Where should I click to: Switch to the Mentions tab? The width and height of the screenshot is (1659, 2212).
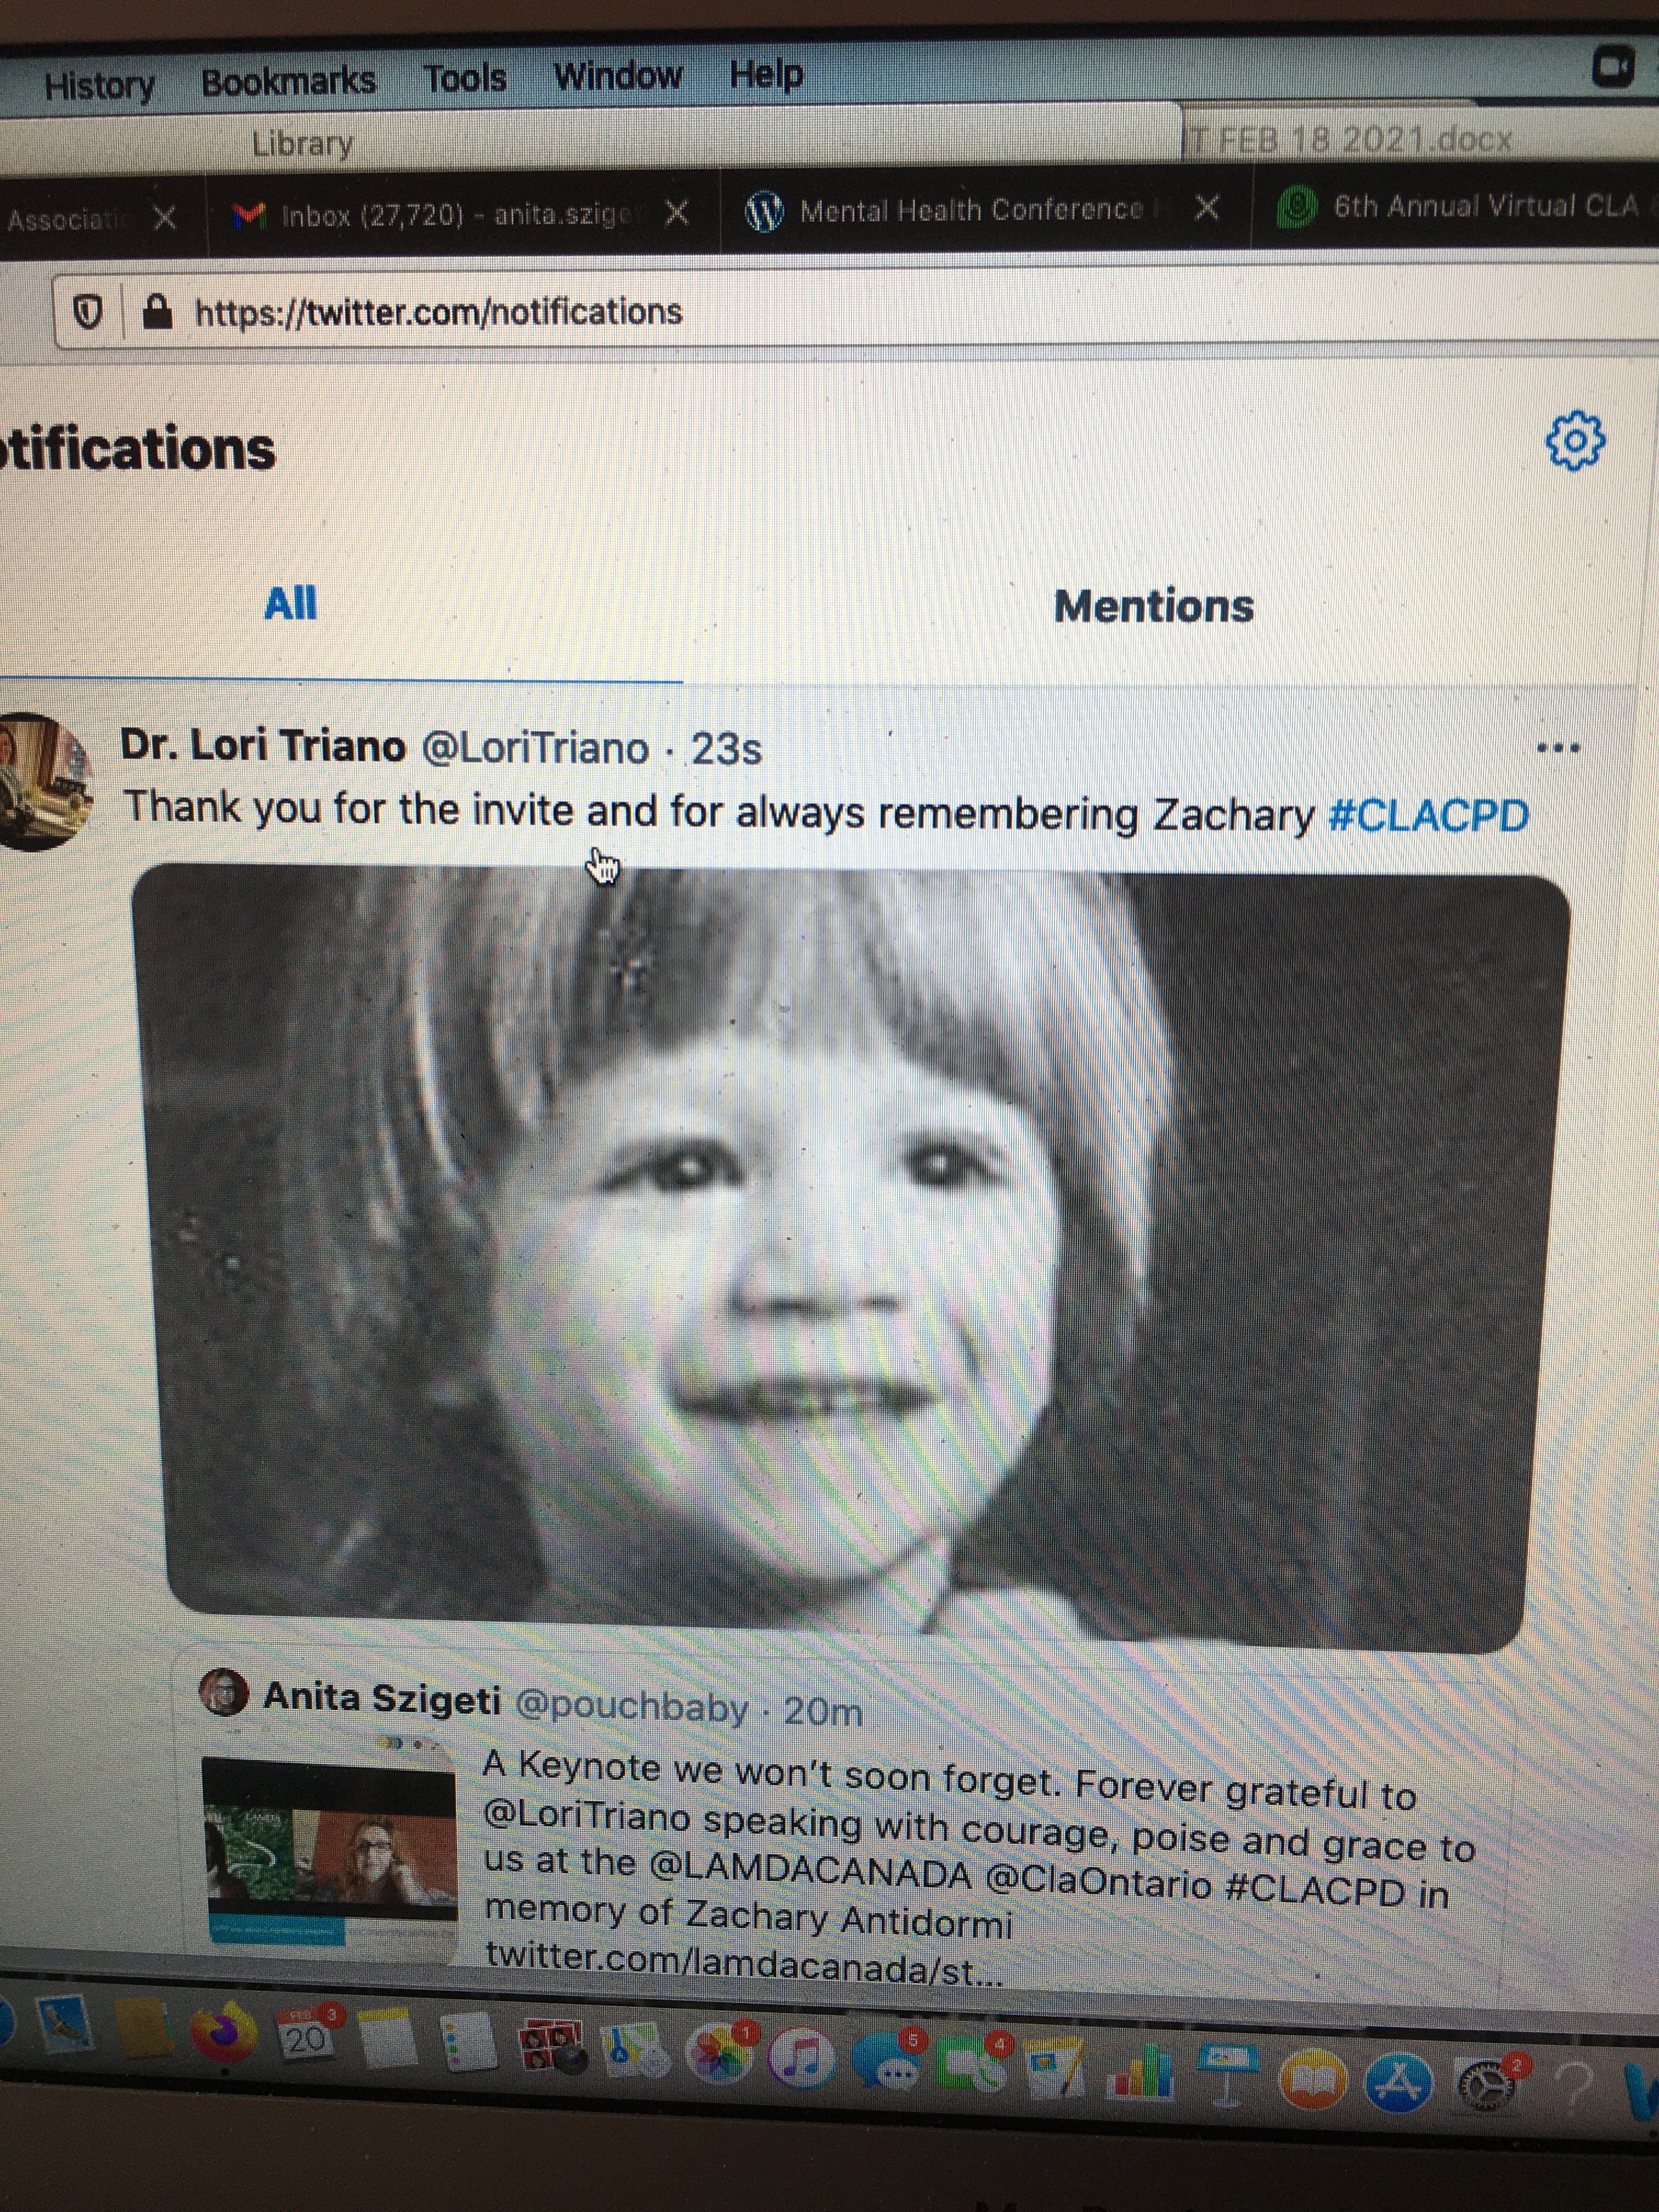click(x=1153, y=606)
